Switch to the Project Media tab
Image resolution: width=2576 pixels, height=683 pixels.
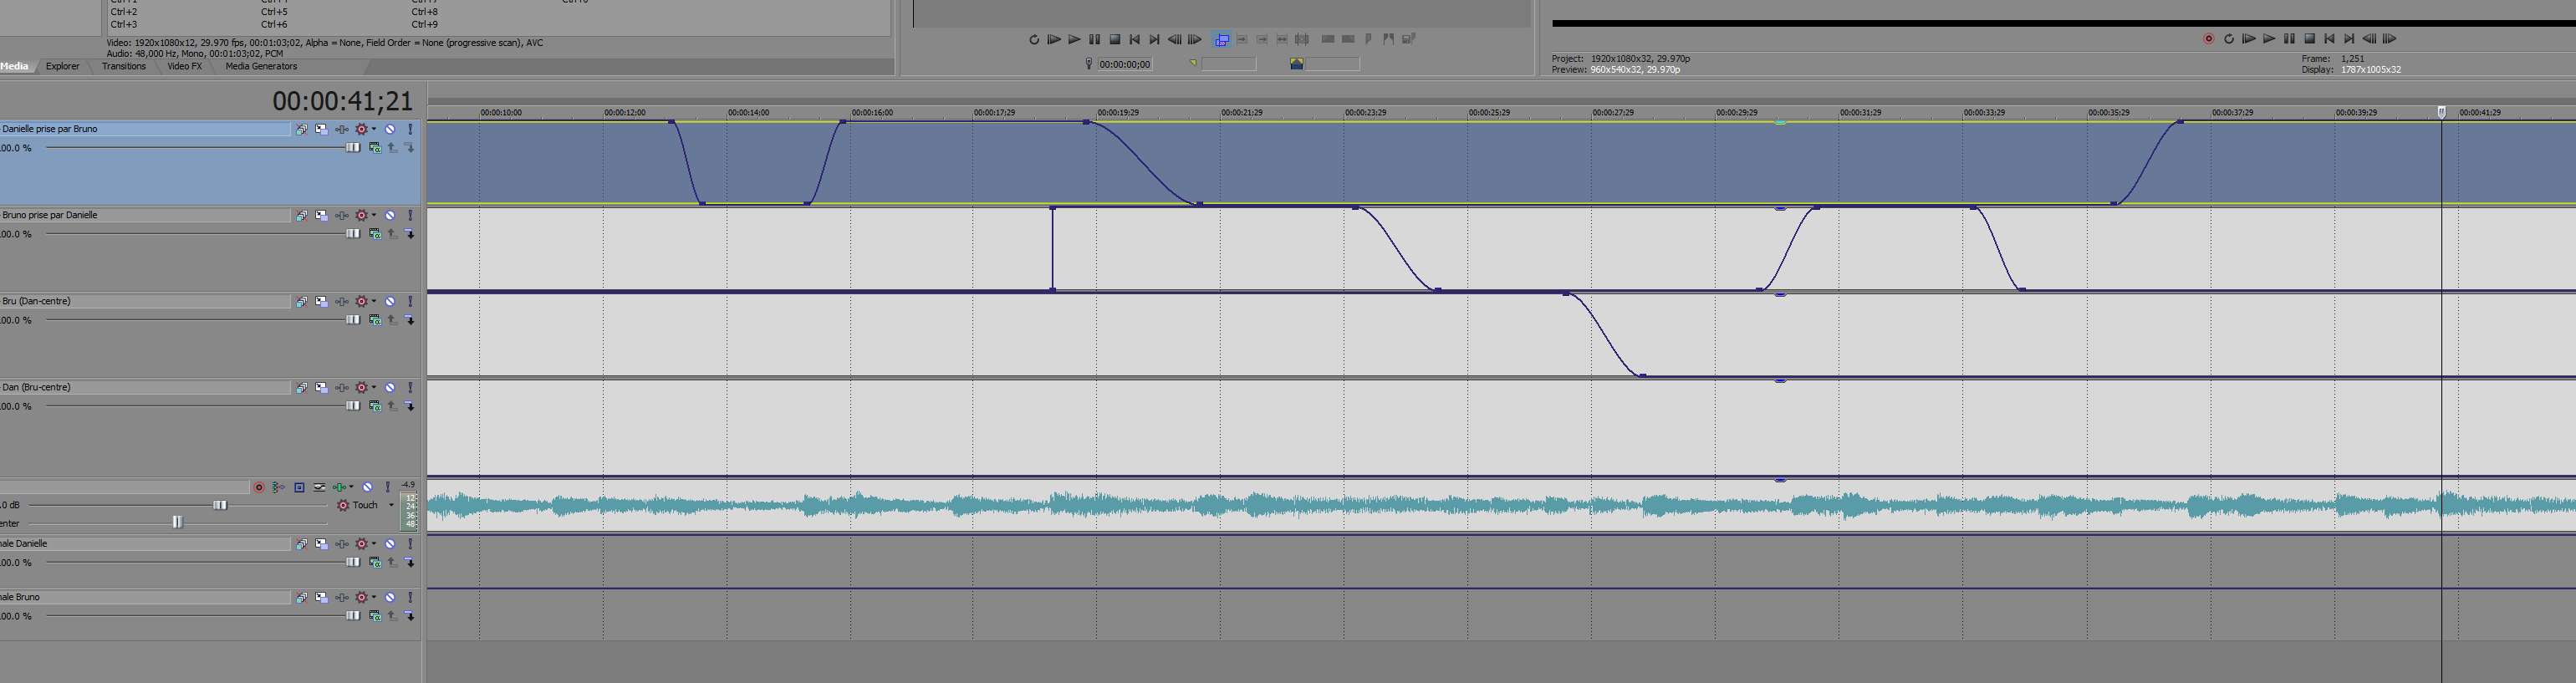(x=15, y=66)
